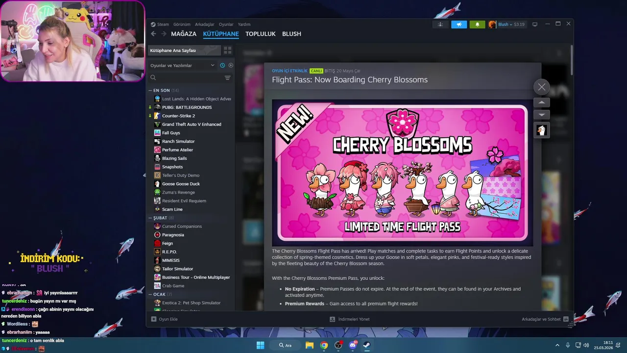Switch to MAĞAZA tab
The image size is (627, 353).
point(184,34)
